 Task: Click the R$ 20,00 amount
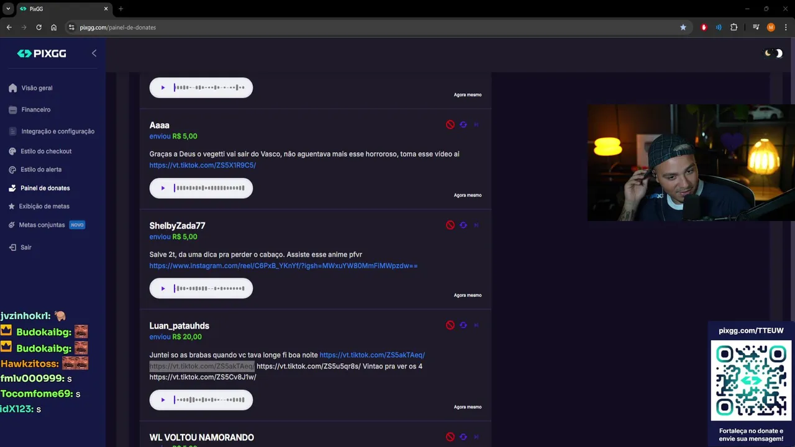(187, 337)
